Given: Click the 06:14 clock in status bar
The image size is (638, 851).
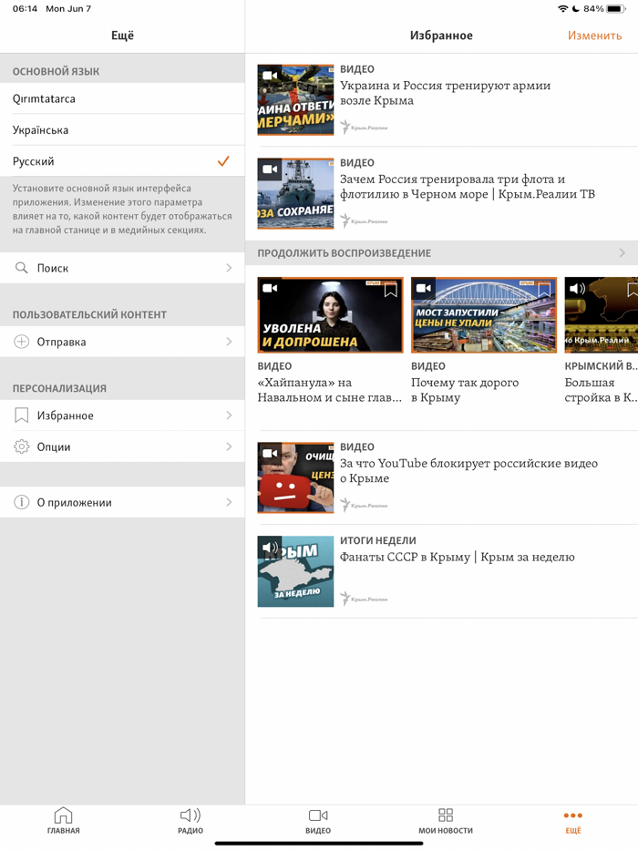Looking at the screenshot, I should pos(25,9).
